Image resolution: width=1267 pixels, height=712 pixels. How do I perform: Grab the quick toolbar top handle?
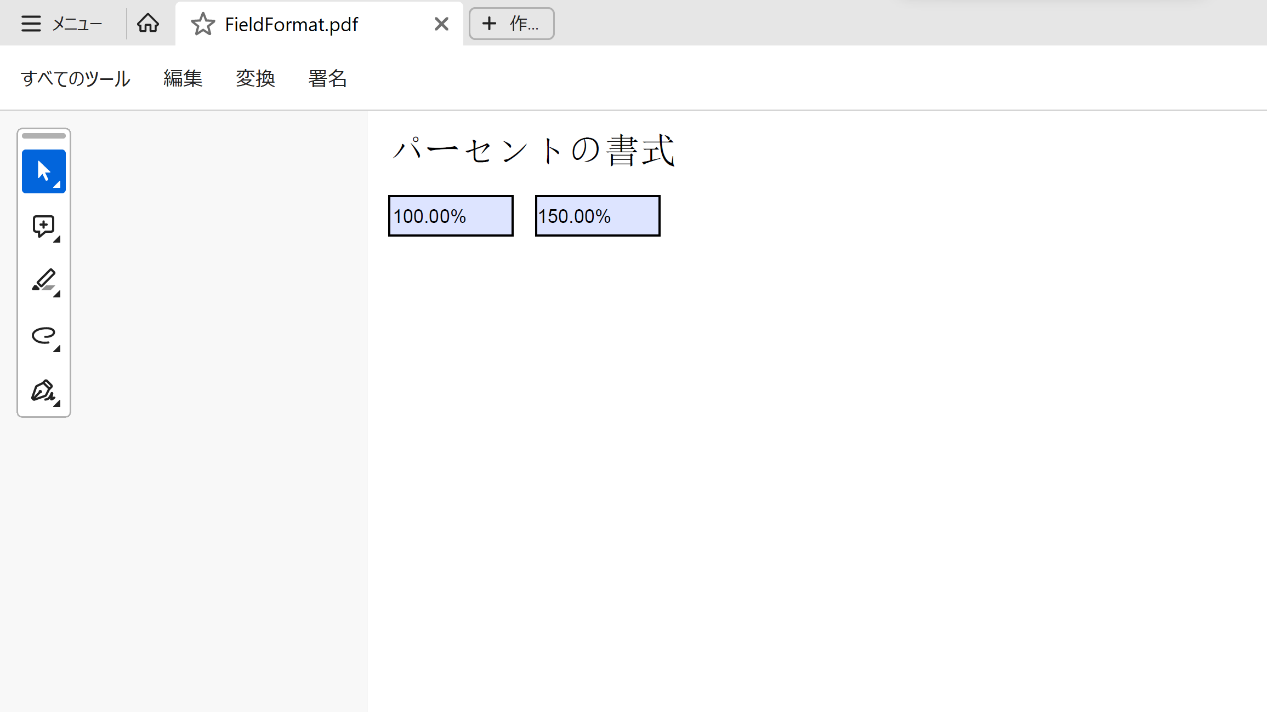click(44, 136)
